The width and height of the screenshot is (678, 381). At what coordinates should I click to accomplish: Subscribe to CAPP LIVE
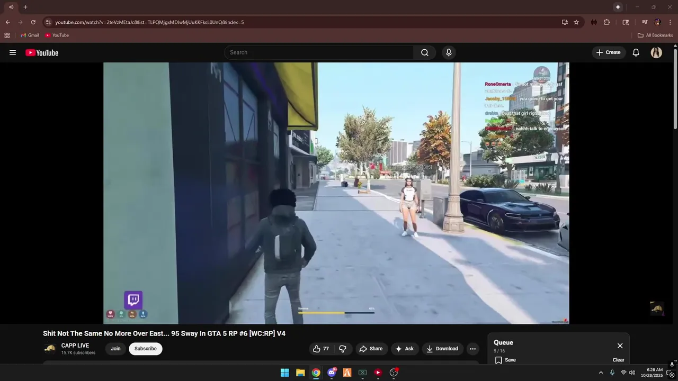[x=146, y=349]
